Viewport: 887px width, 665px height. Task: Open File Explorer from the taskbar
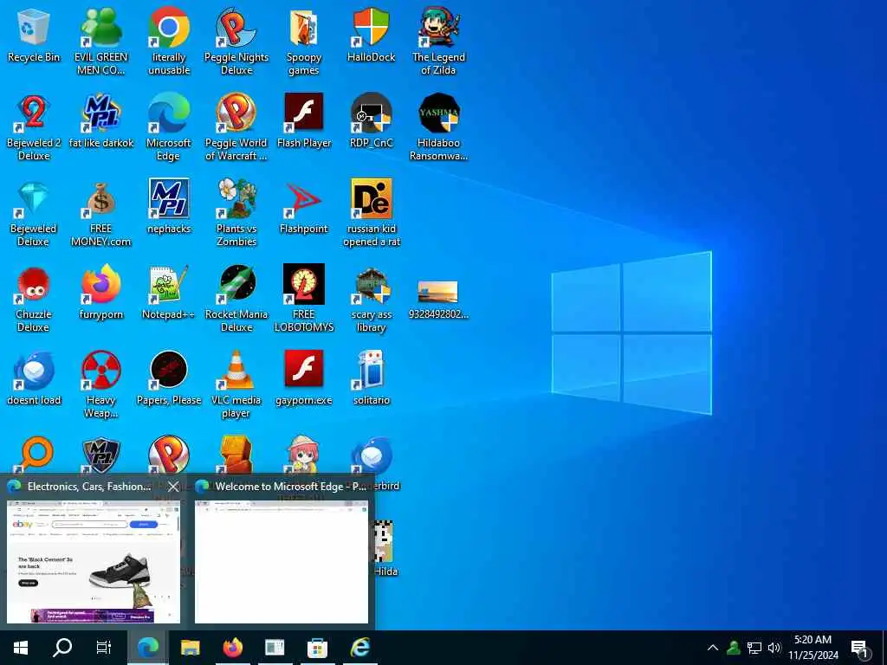coord(190,648)
